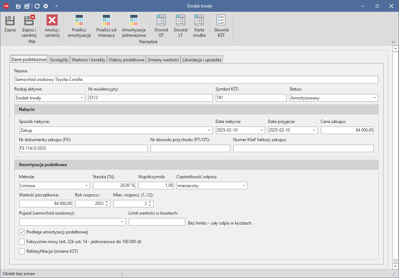399x278 pixels.
Task: Click the Numer KSeF faktury zakupu field
Action: point(303,148)
